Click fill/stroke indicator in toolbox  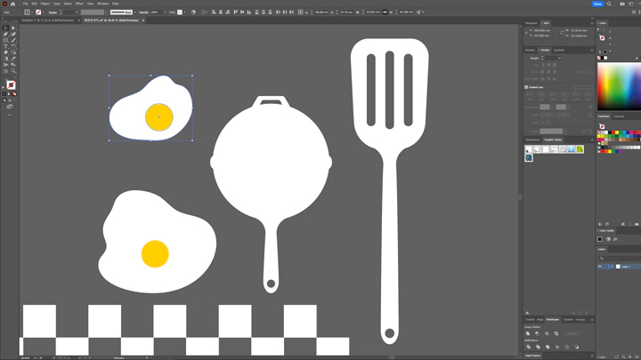coord(11,85)
